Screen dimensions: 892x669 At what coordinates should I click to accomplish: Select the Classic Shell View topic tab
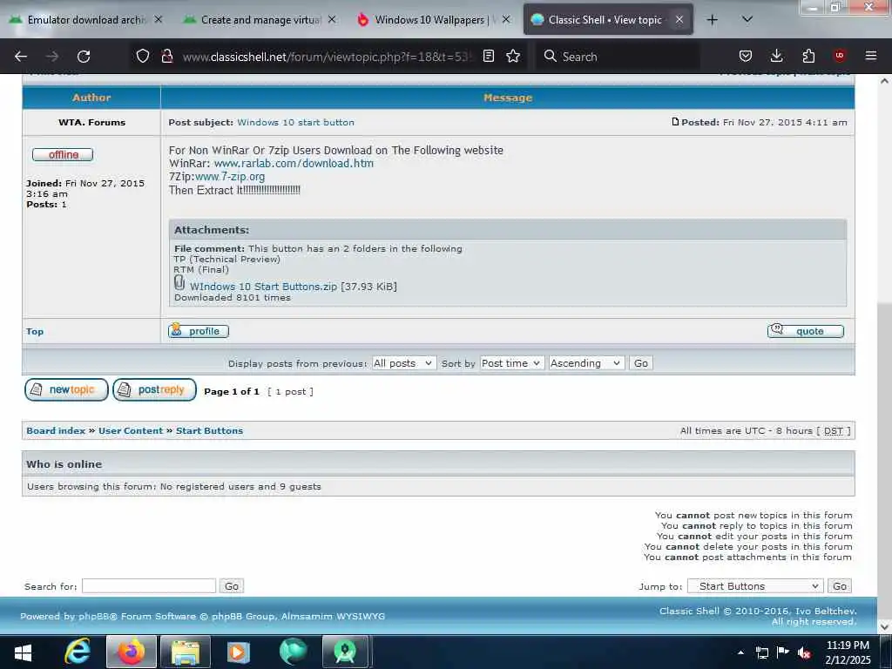pos(605,20)
